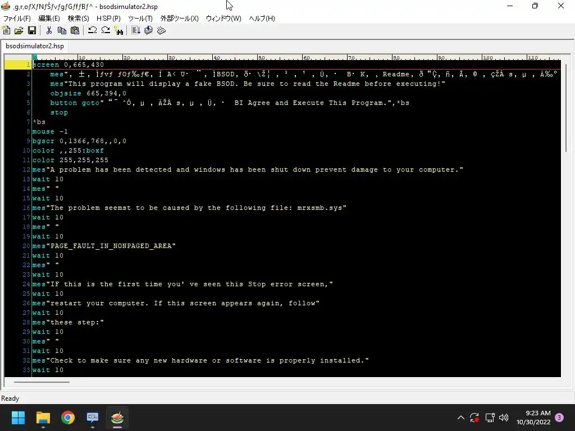This screenshot has width=575, height=431.
Task: Open the 編集(E) menu
Action: [49, 19]
